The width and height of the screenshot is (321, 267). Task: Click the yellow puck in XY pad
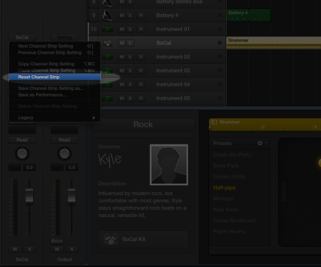pyautogui.click(x=319, y=163)
